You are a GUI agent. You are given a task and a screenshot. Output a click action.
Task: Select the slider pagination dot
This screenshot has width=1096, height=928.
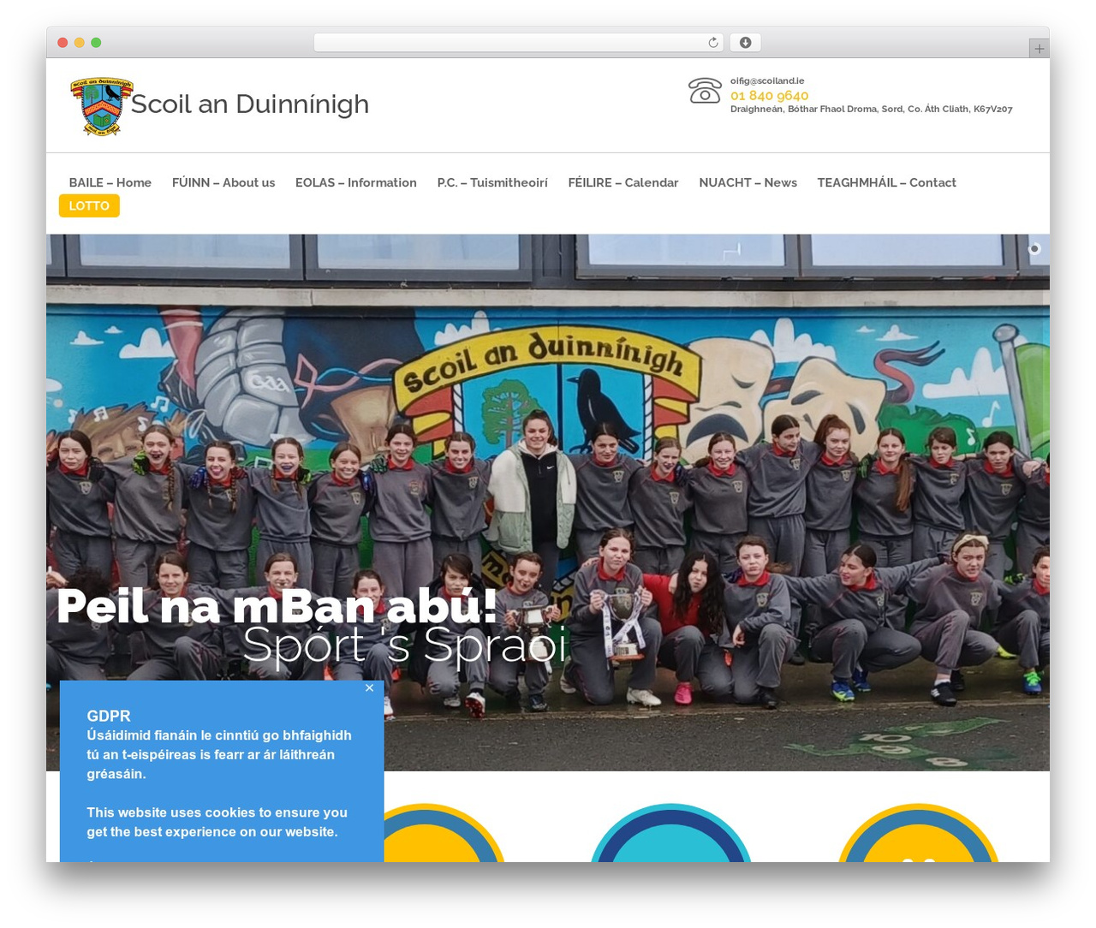[x=1034, y=249]
